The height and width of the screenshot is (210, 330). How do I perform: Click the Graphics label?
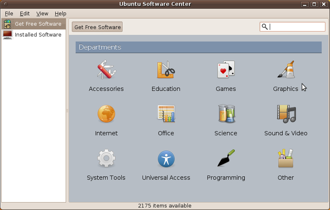[x=286, y=89]
